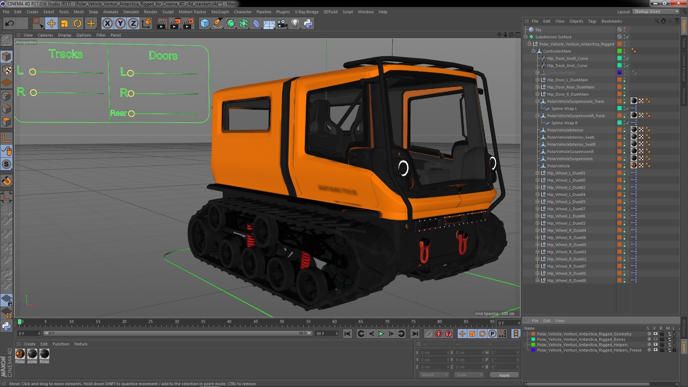Toggle X axis lock
This screenshot has height=387, width=688.
tap(107, 24)
